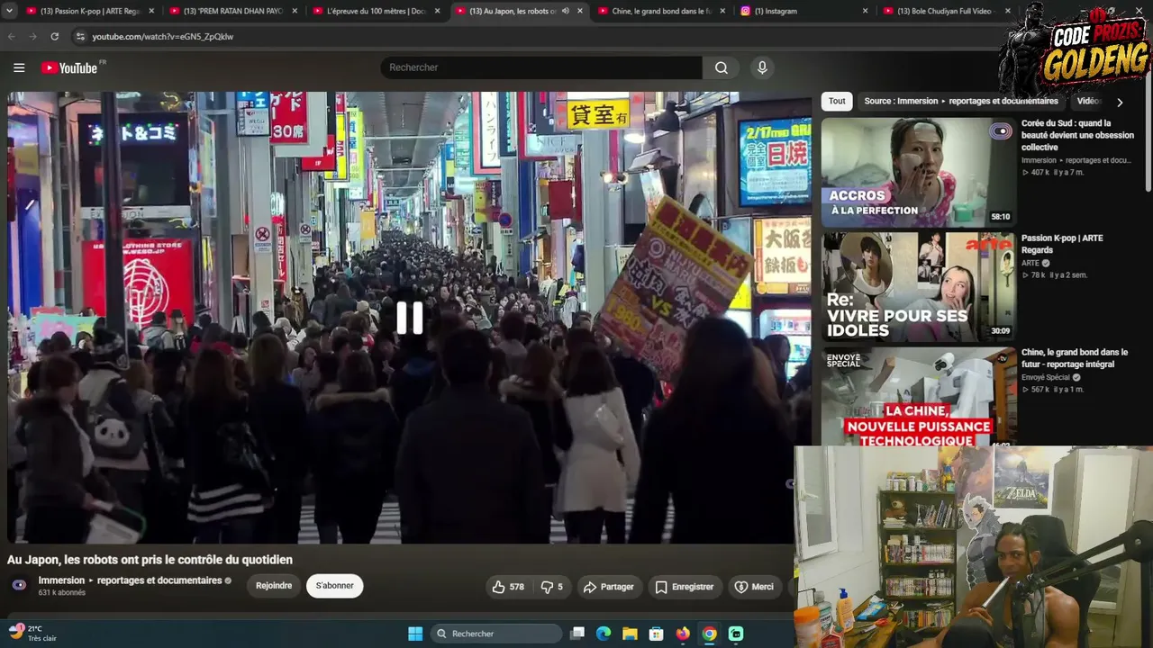Image resolution: width=1153 pixels, height=648 pixels.
Task: Show more filter chips with right arrow
Action: point(1120,102)
